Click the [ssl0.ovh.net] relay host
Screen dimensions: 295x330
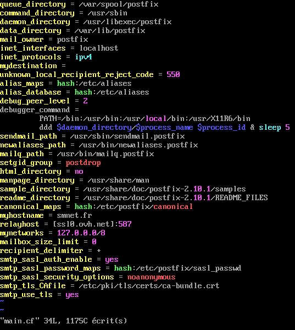84,224
